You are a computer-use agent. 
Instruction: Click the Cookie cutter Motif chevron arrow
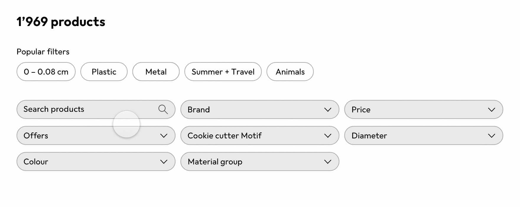[328, 136]
